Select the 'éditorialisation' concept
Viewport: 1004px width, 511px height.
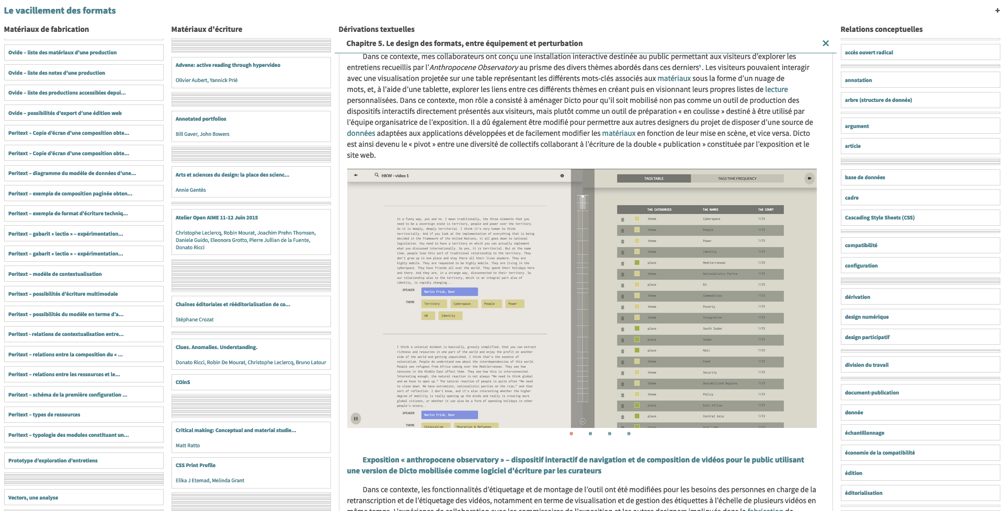920,493
